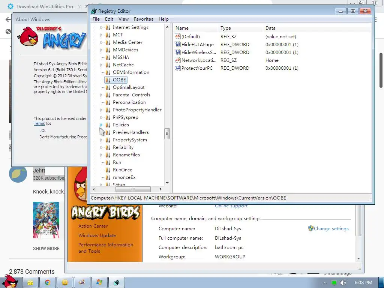Viewport: 384px width, 288px height.
Task: Open Chrome from the taskbar
Action: pos(48,283)
